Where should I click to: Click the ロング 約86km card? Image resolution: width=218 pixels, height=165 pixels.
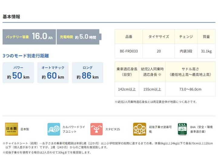click(88, 73)
